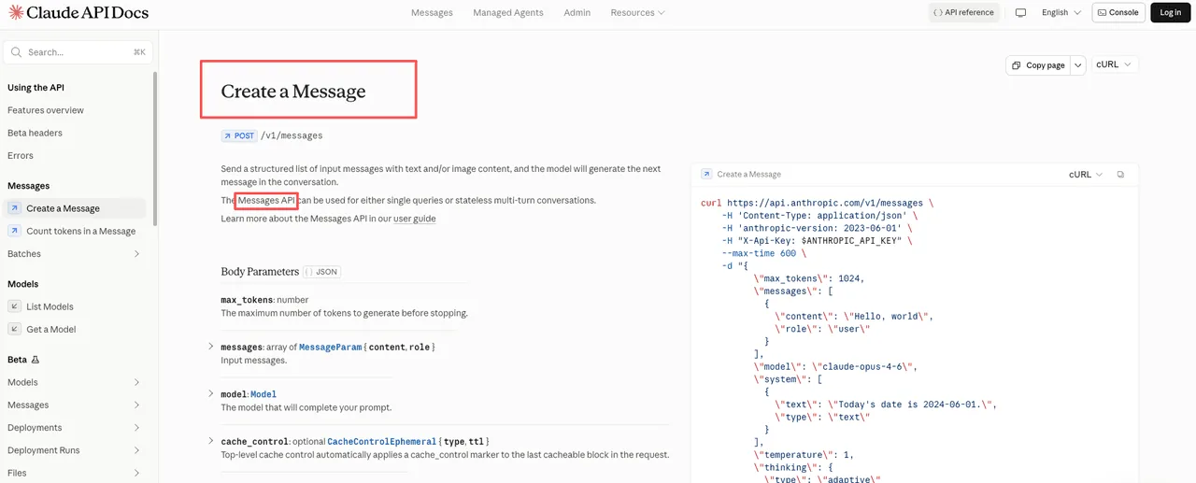Click the flask icon next to Beta
Image resolution: width=1196 pixels, height=483 pixels.
[36, 360]
